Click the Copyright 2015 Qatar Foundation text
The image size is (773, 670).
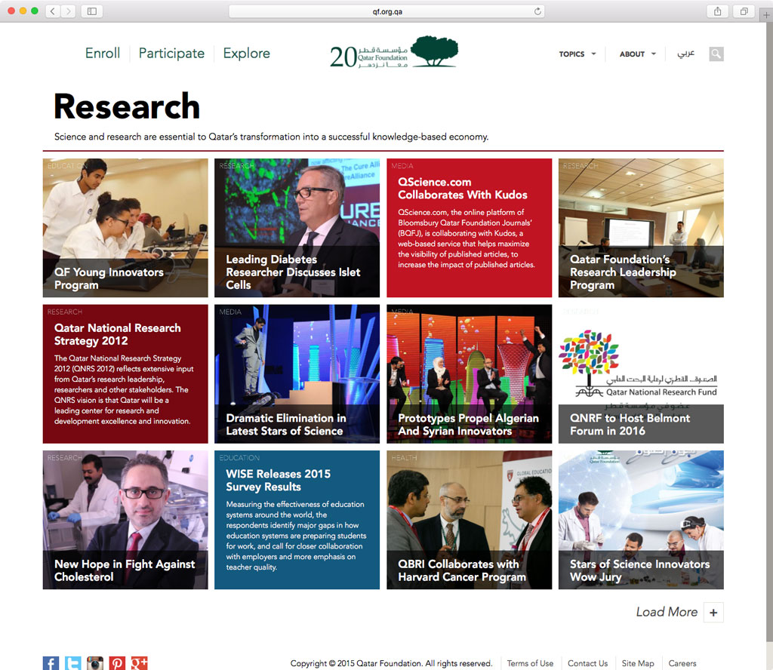391,663
